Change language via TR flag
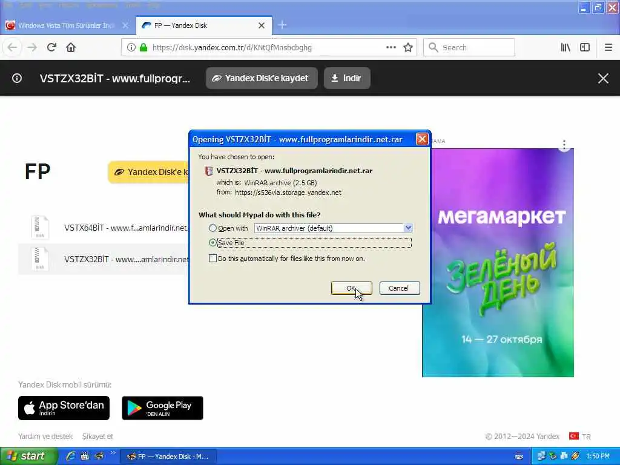The image size is (620, 465). (x=579, y=437)
